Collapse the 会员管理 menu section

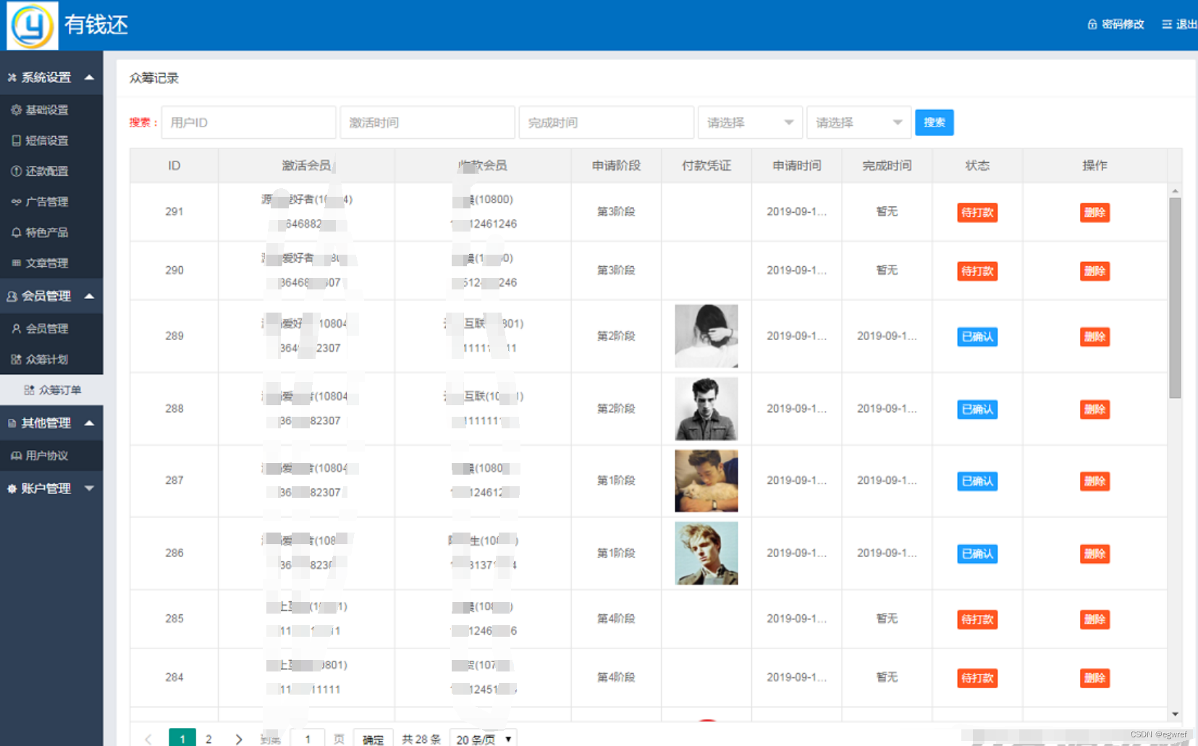(x=89, y=296)
